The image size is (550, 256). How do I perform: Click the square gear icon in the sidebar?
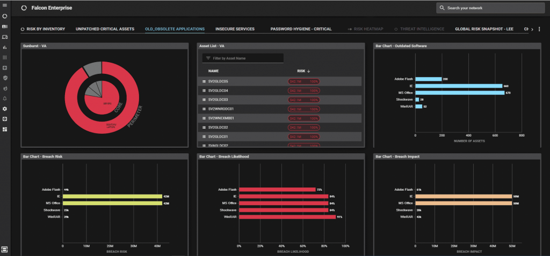(5, 119)
